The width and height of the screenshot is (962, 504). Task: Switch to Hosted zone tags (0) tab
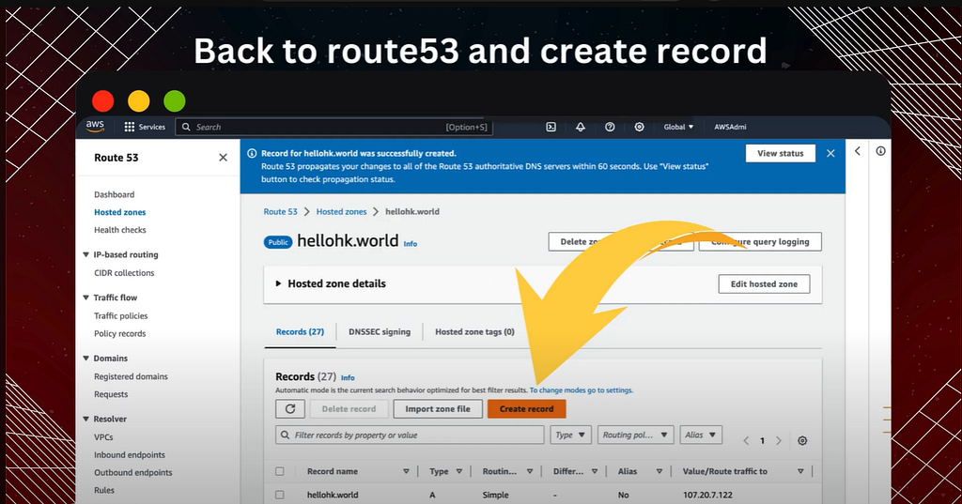point(474,331)
